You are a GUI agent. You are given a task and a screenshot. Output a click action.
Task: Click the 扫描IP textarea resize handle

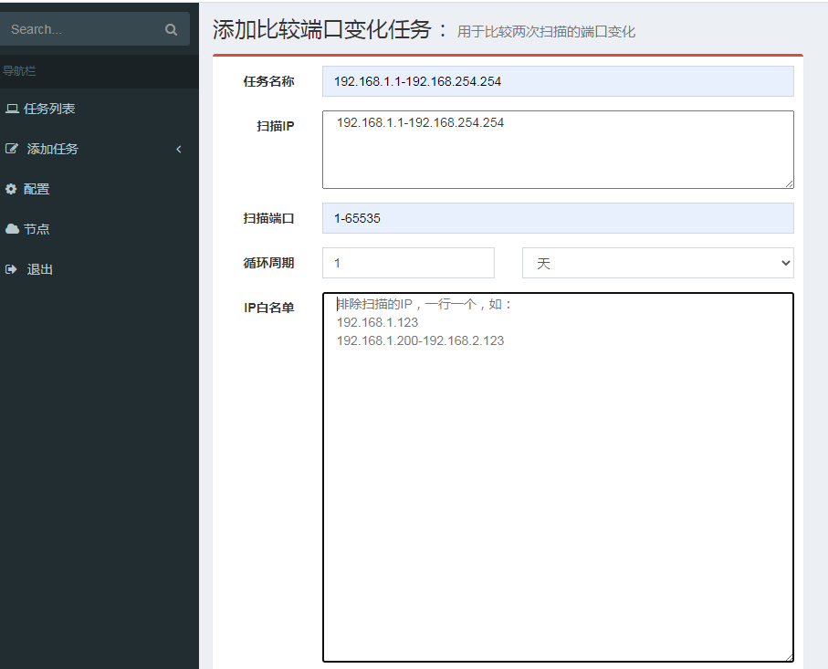coord(789,183)
